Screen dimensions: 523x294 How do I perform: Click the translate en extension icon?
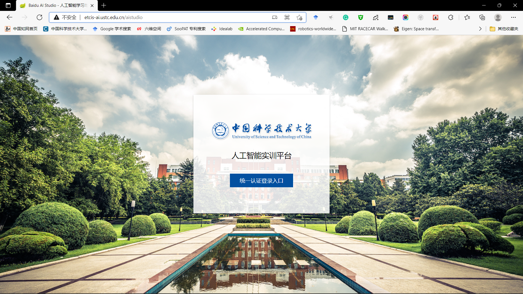pyautogui.click(x=376, y=17)
